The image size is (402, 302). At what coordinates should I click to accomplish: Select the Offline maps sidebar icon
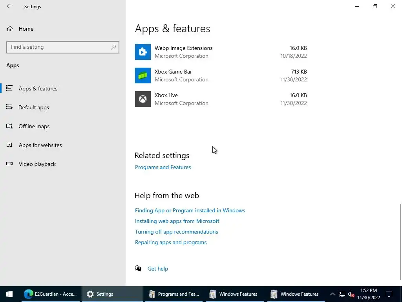coord(9,126)
